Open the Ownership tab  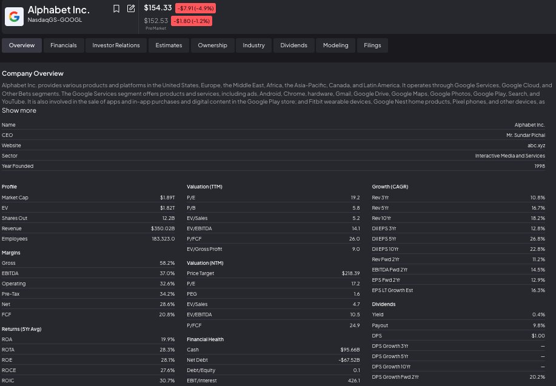[x=212, y=45]
